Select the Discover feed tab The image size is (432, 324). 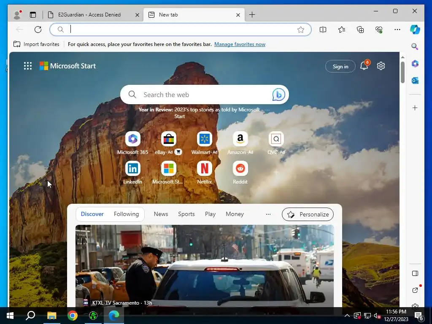tap(92, 214)
